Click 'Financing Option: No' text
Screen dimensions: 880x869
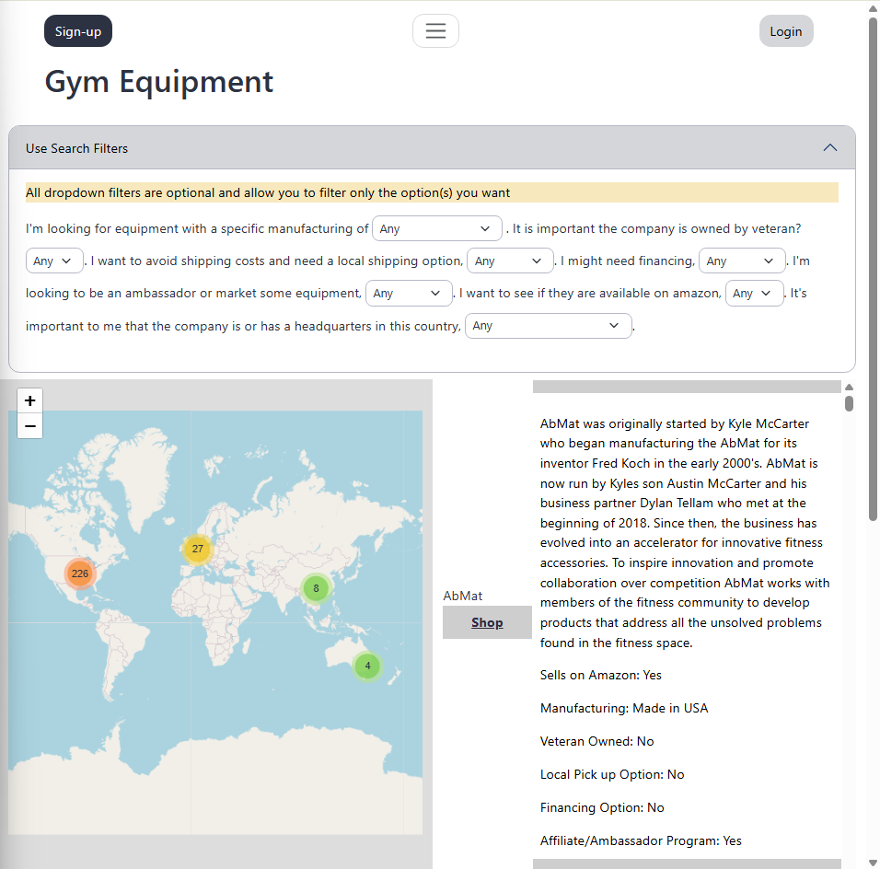pos(602,807)
